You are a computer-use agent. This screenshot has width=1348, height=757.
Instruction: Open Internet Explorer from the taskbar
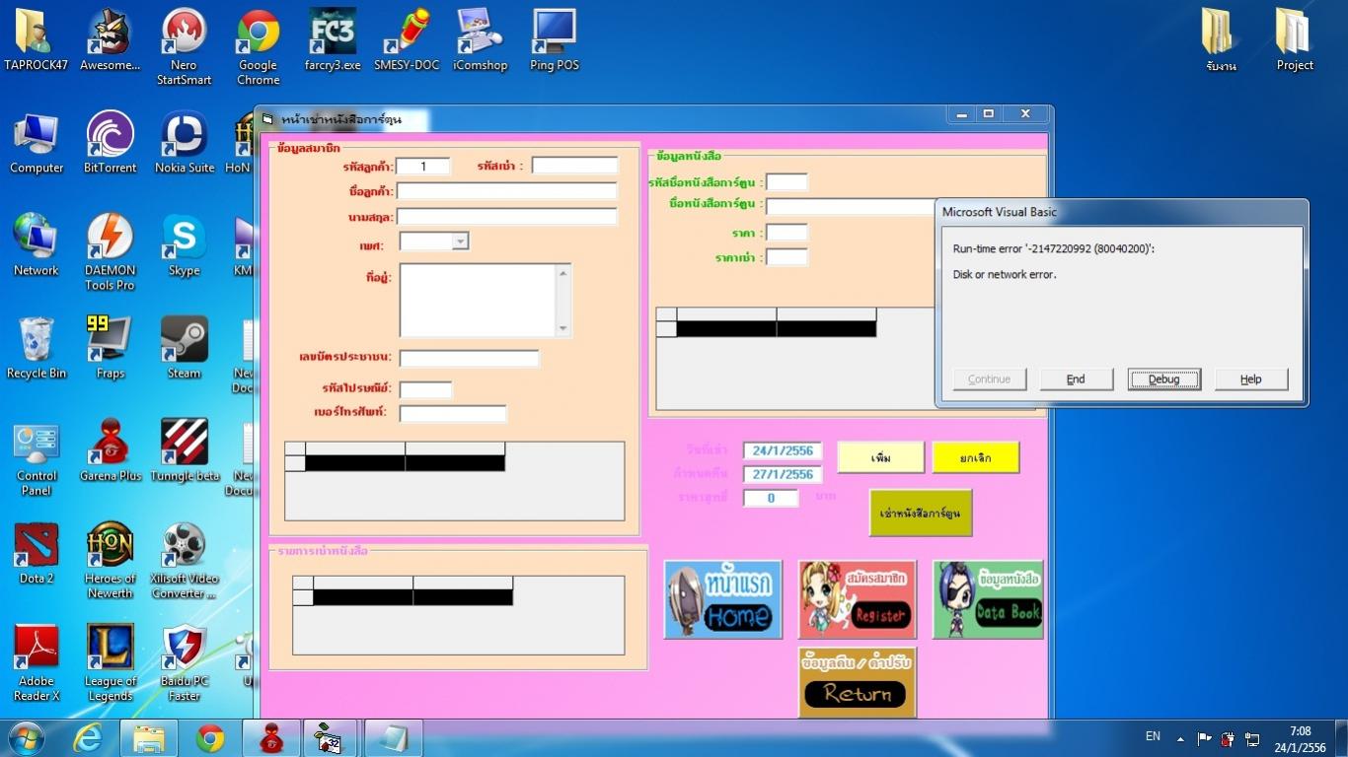click(88, 737)
